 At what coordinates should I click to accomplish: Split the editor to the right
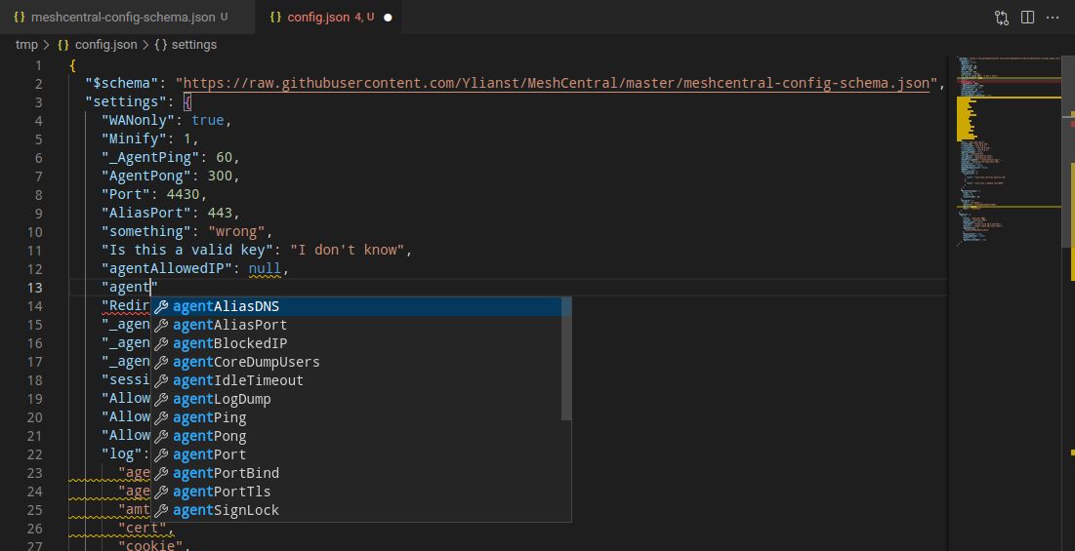coord(1027,18)
